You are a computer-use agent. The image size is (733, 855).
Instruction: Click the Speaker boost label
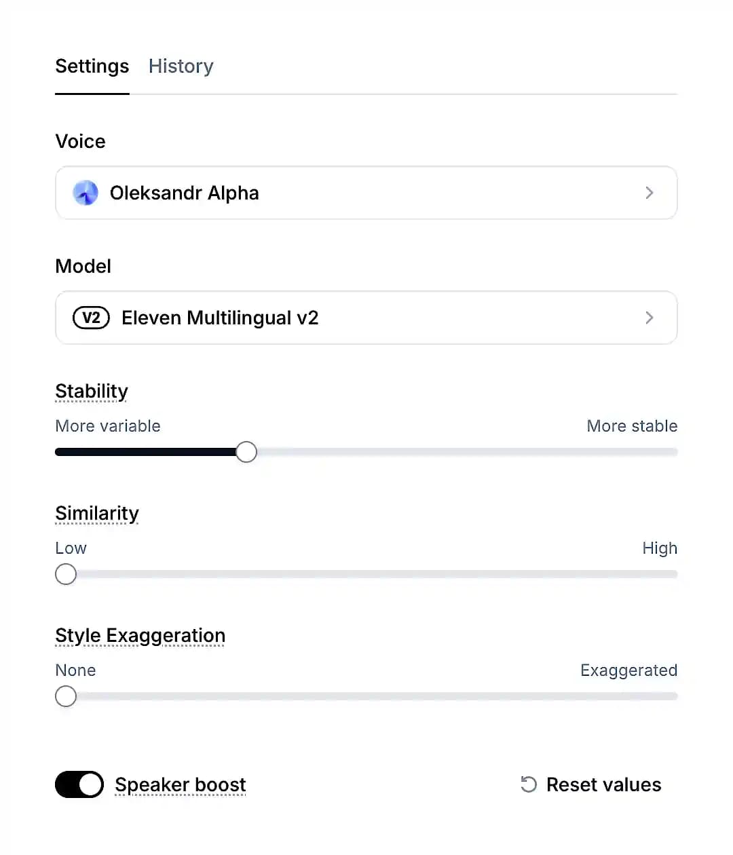[x=180, y=784]
